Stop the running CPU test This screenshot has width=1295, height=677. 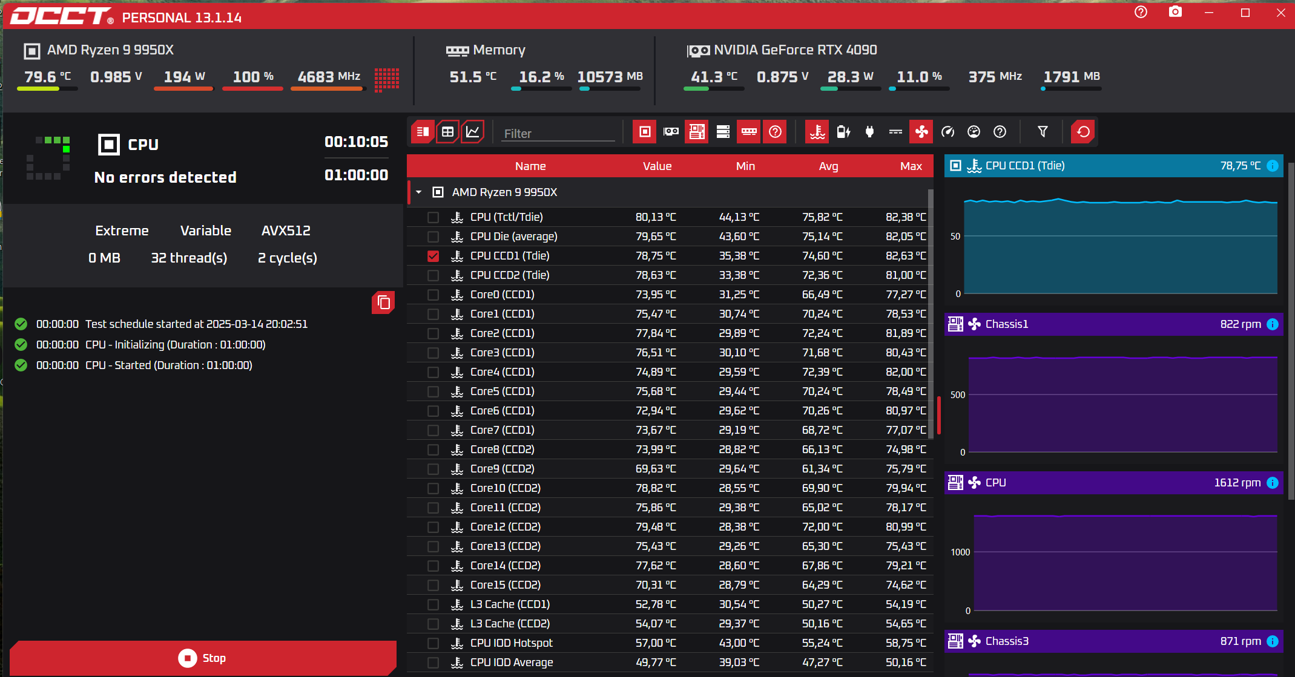pyautogui.click(x=203, y=658)
